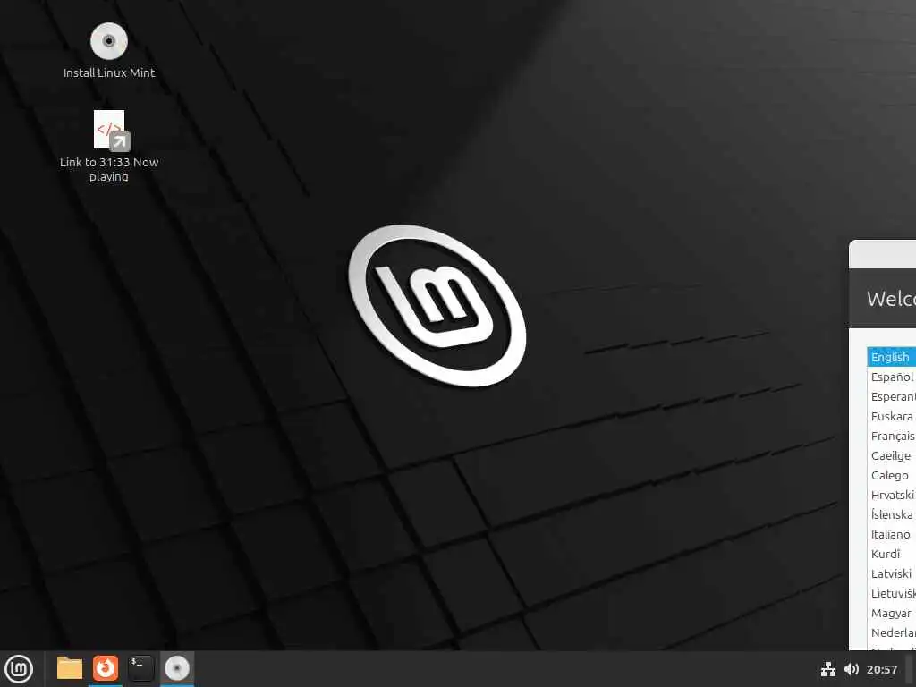Select Français in the language list
This screenshot has height=687, width=916.
pyautogui.click(x=892, y=436)
